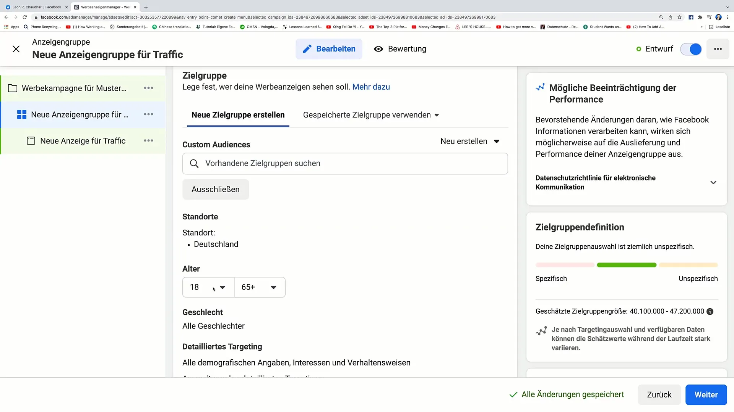Screen dimensions: 734x412
Task: Expand the Neu erstellen dropdown for Custom Audiences
Action: tap(469, 142)
